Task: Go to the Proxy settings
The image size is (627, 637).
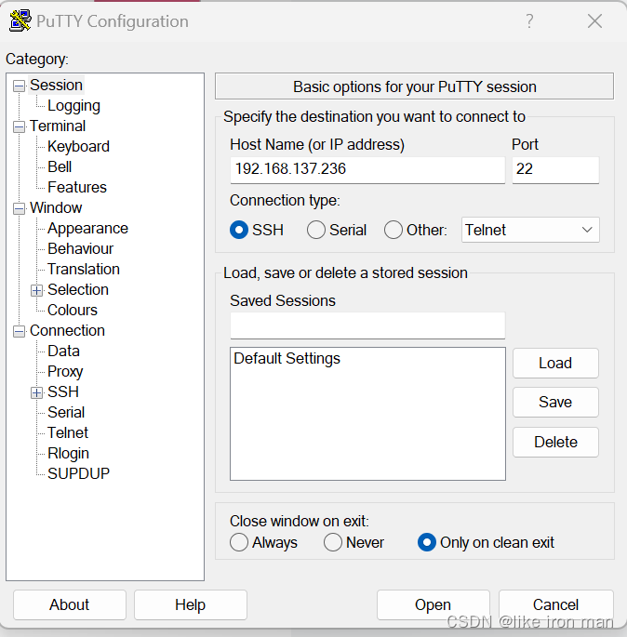Action: click(x=65, y=372)
